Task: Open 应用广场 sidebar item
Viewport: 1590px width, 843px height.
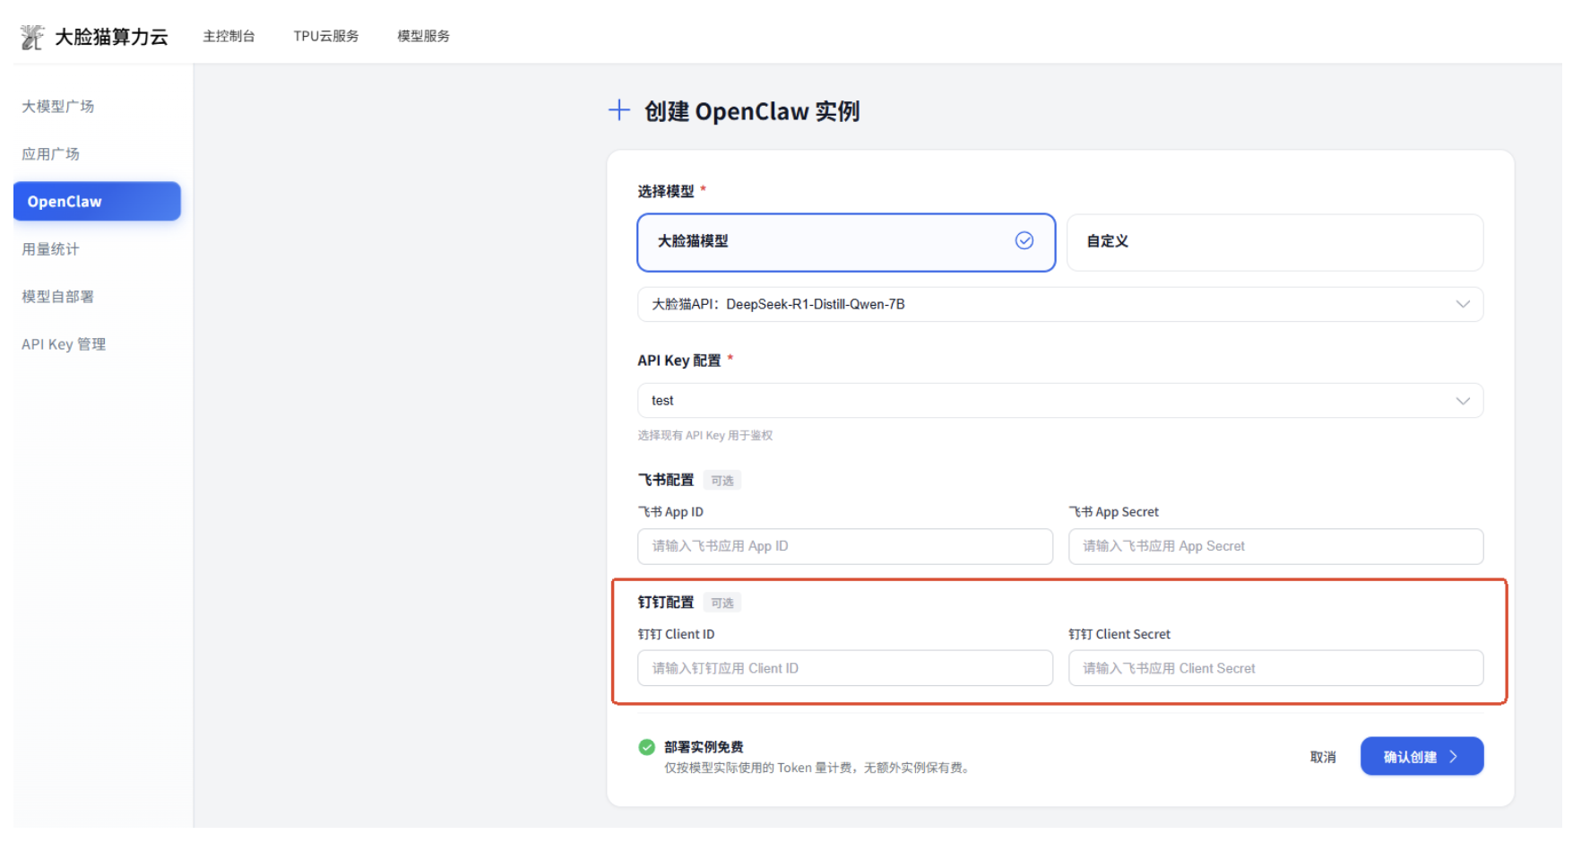Action: (51, 154)
